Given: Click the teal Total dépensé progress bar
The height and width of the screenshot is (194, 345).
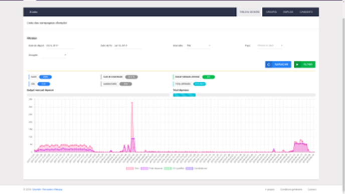Looking at the screenshot, I should pyautogui.click(x=185, y=95).
